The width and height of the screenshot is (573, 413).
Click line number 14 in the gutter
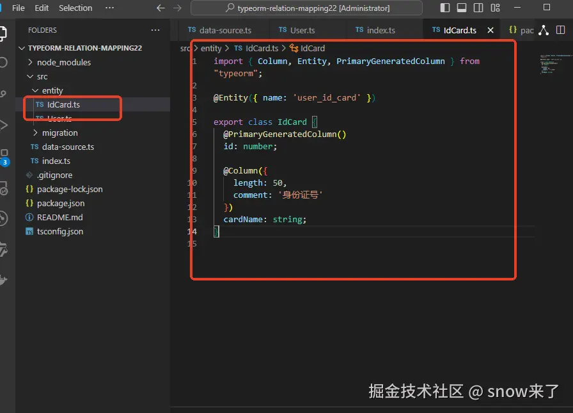click(192, 232)
